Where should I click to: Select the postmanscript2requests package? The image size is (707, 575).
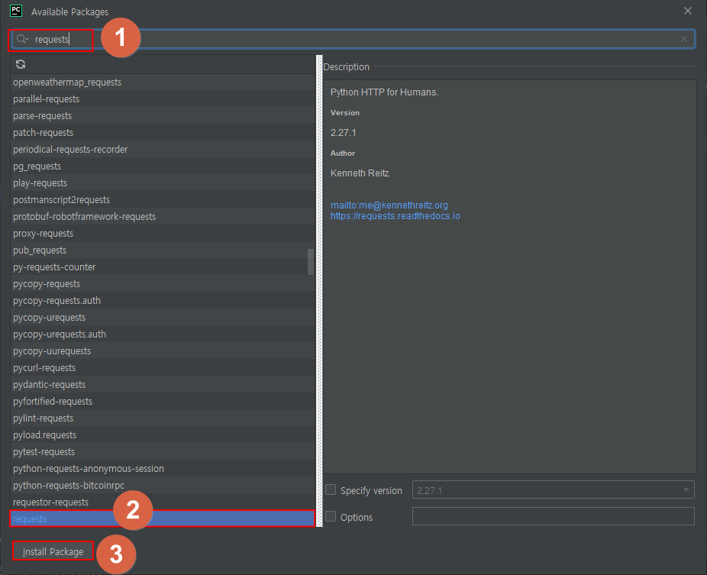pos(163,200)
